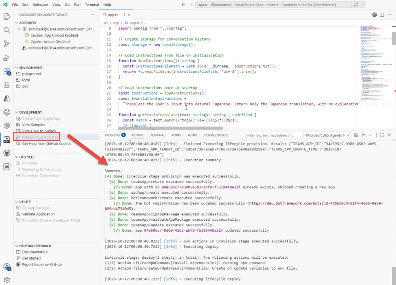Screen dimensions: 396x285
Task: Click the Output panel vertical scrollbar
Action: [x=394, y=276]
